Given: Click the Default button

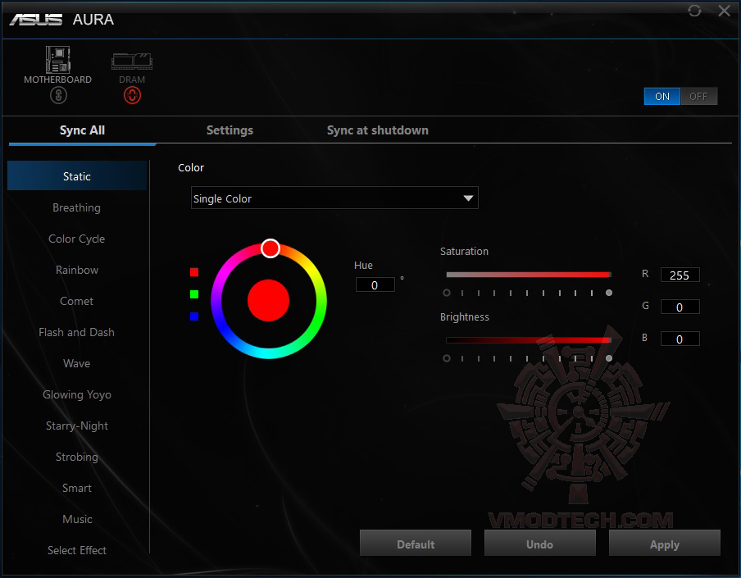Looking at the screenshot, I should pos(416,544).
